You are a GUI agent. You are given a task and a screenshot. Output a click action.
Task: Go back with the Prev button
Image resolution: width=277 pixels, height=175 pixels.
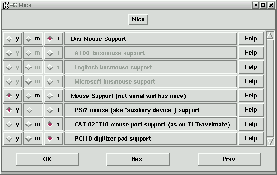point(229,159)
